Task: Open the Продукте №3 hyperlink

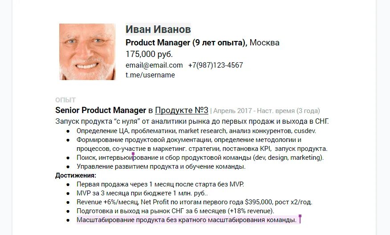Action: (182, 110)
